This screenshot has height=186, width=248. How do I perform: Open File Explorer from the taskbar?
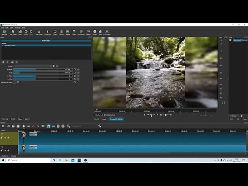click(67, 160)
